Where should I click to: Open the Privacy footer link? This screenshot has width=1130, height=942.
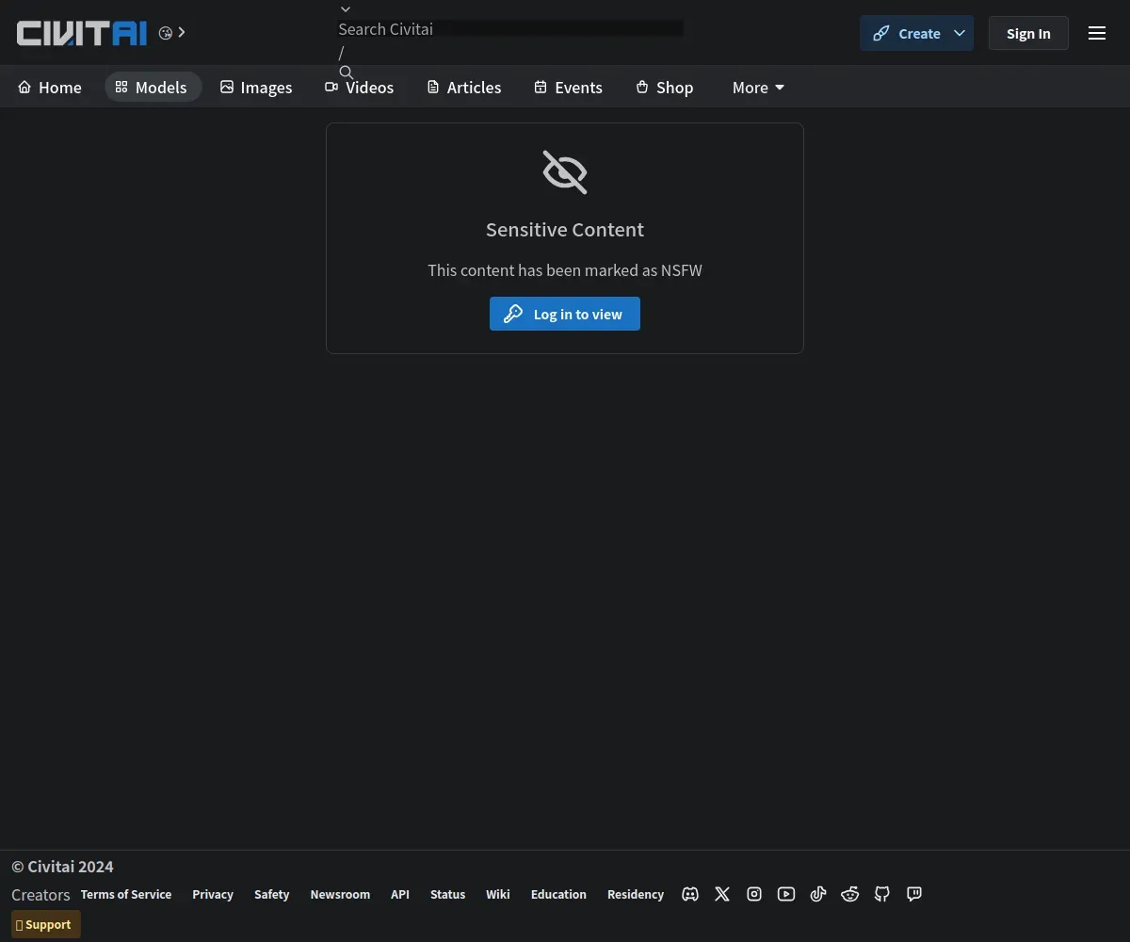[213, 894]
